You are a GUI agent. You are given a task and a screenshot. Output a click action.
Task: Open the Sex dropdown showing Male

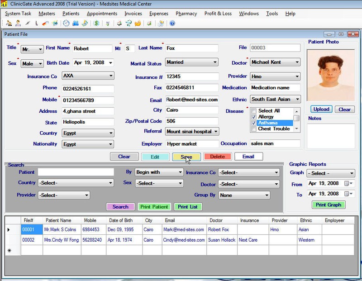32,63
